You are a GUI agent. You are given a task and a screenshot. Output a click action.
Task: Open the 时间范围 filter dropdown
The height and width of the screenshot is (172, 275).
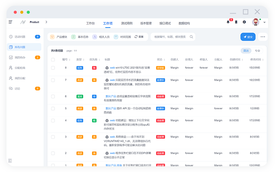(x=122, y=37)
